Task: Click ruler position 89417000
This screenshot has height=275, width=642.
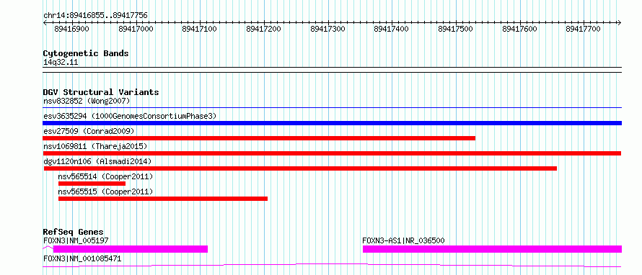Action: [136, 29]
